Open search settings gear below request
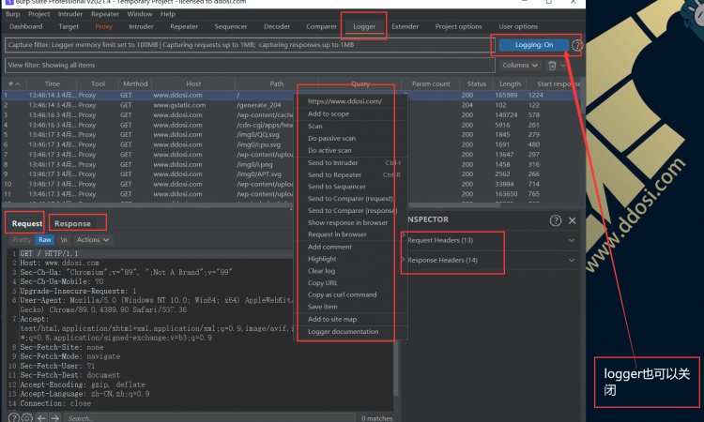The image size is (704, 422). tap(26, 417)
